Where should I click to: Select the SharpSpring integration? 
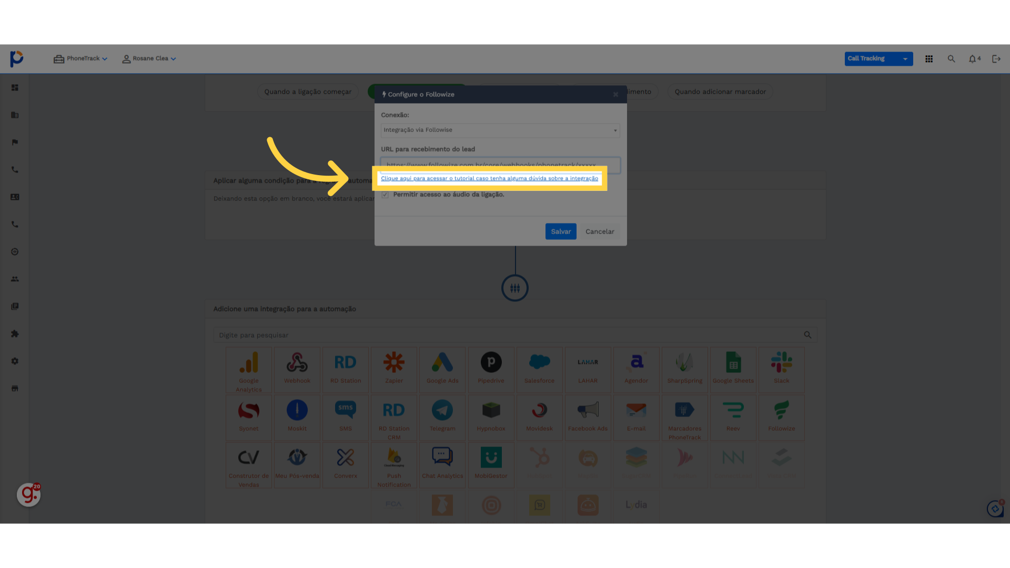point(684,370)
